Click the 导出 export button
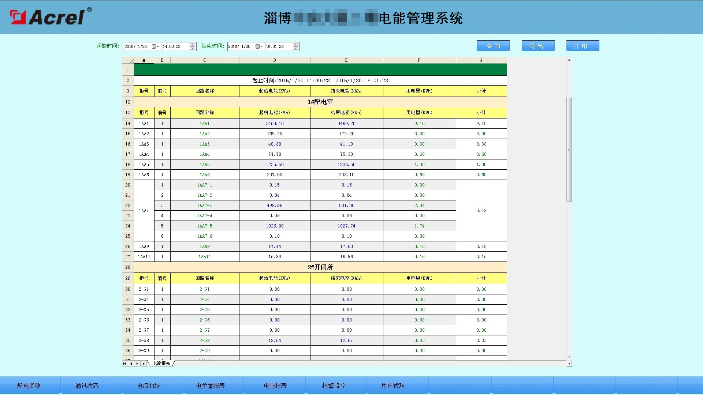The height and width of the screenshot is (395, 703). pos(538,46)
